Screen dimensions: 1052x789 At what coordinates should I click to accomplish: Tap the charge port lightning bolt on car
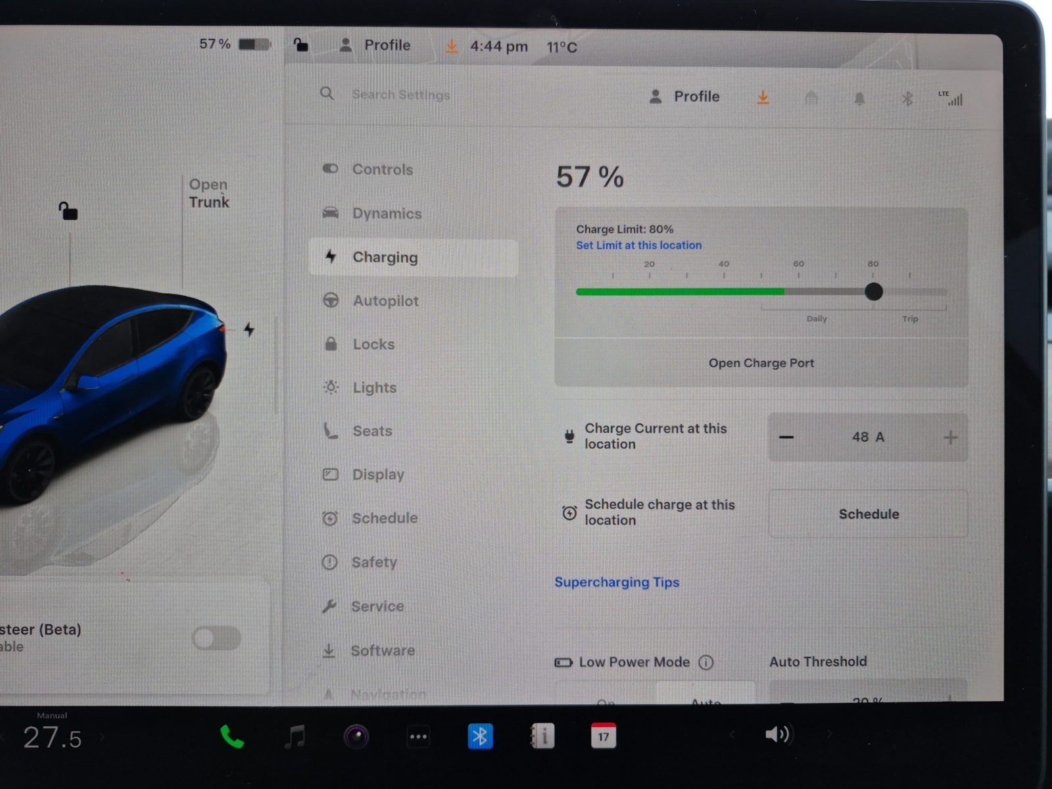tap(249, 329)
